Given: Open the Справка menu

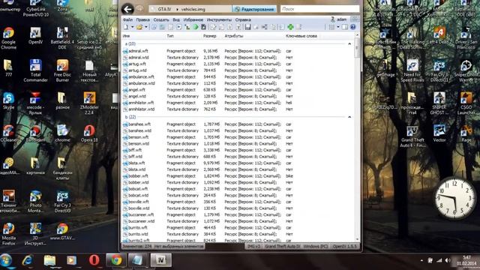Looking at the screenshot, I should pyautogui.click(x=243, y=19).
